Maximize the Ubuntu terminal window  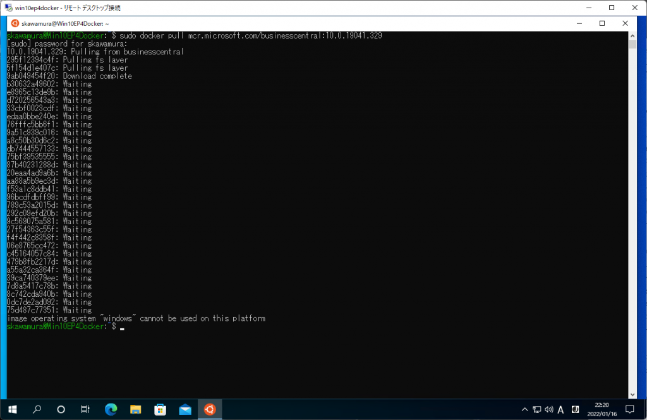pos(602,23)
